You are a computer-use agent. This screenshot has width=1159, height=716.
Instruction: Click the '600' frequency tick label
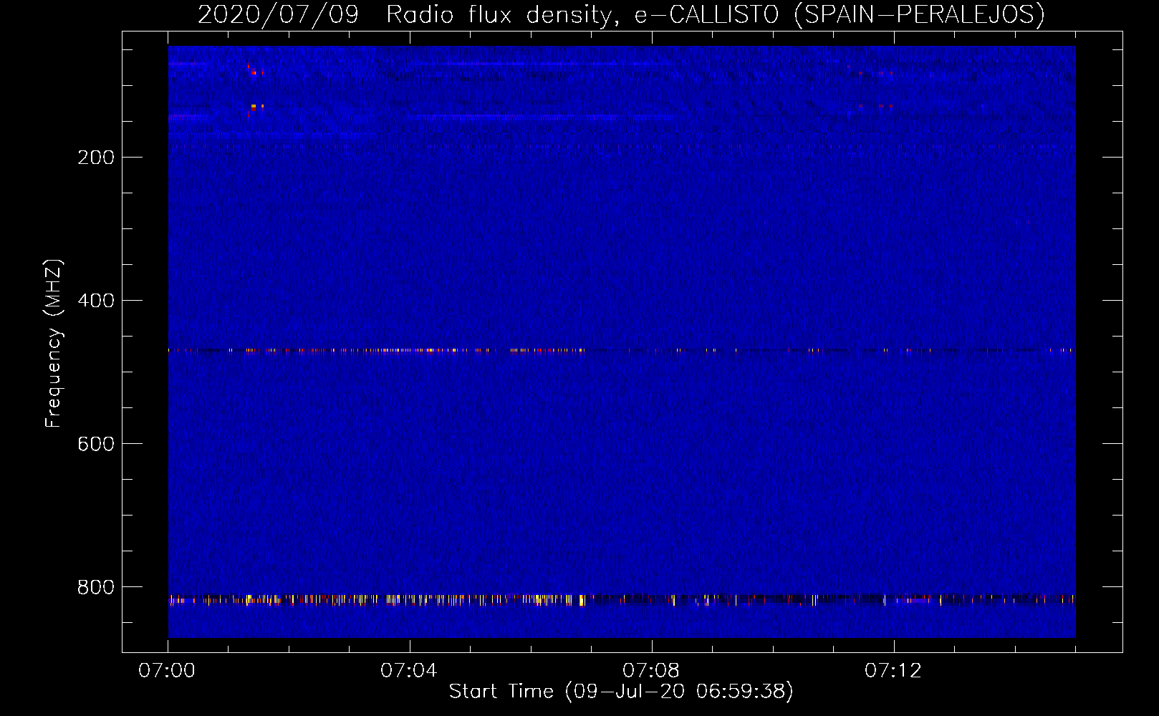[x=96, y=444]
